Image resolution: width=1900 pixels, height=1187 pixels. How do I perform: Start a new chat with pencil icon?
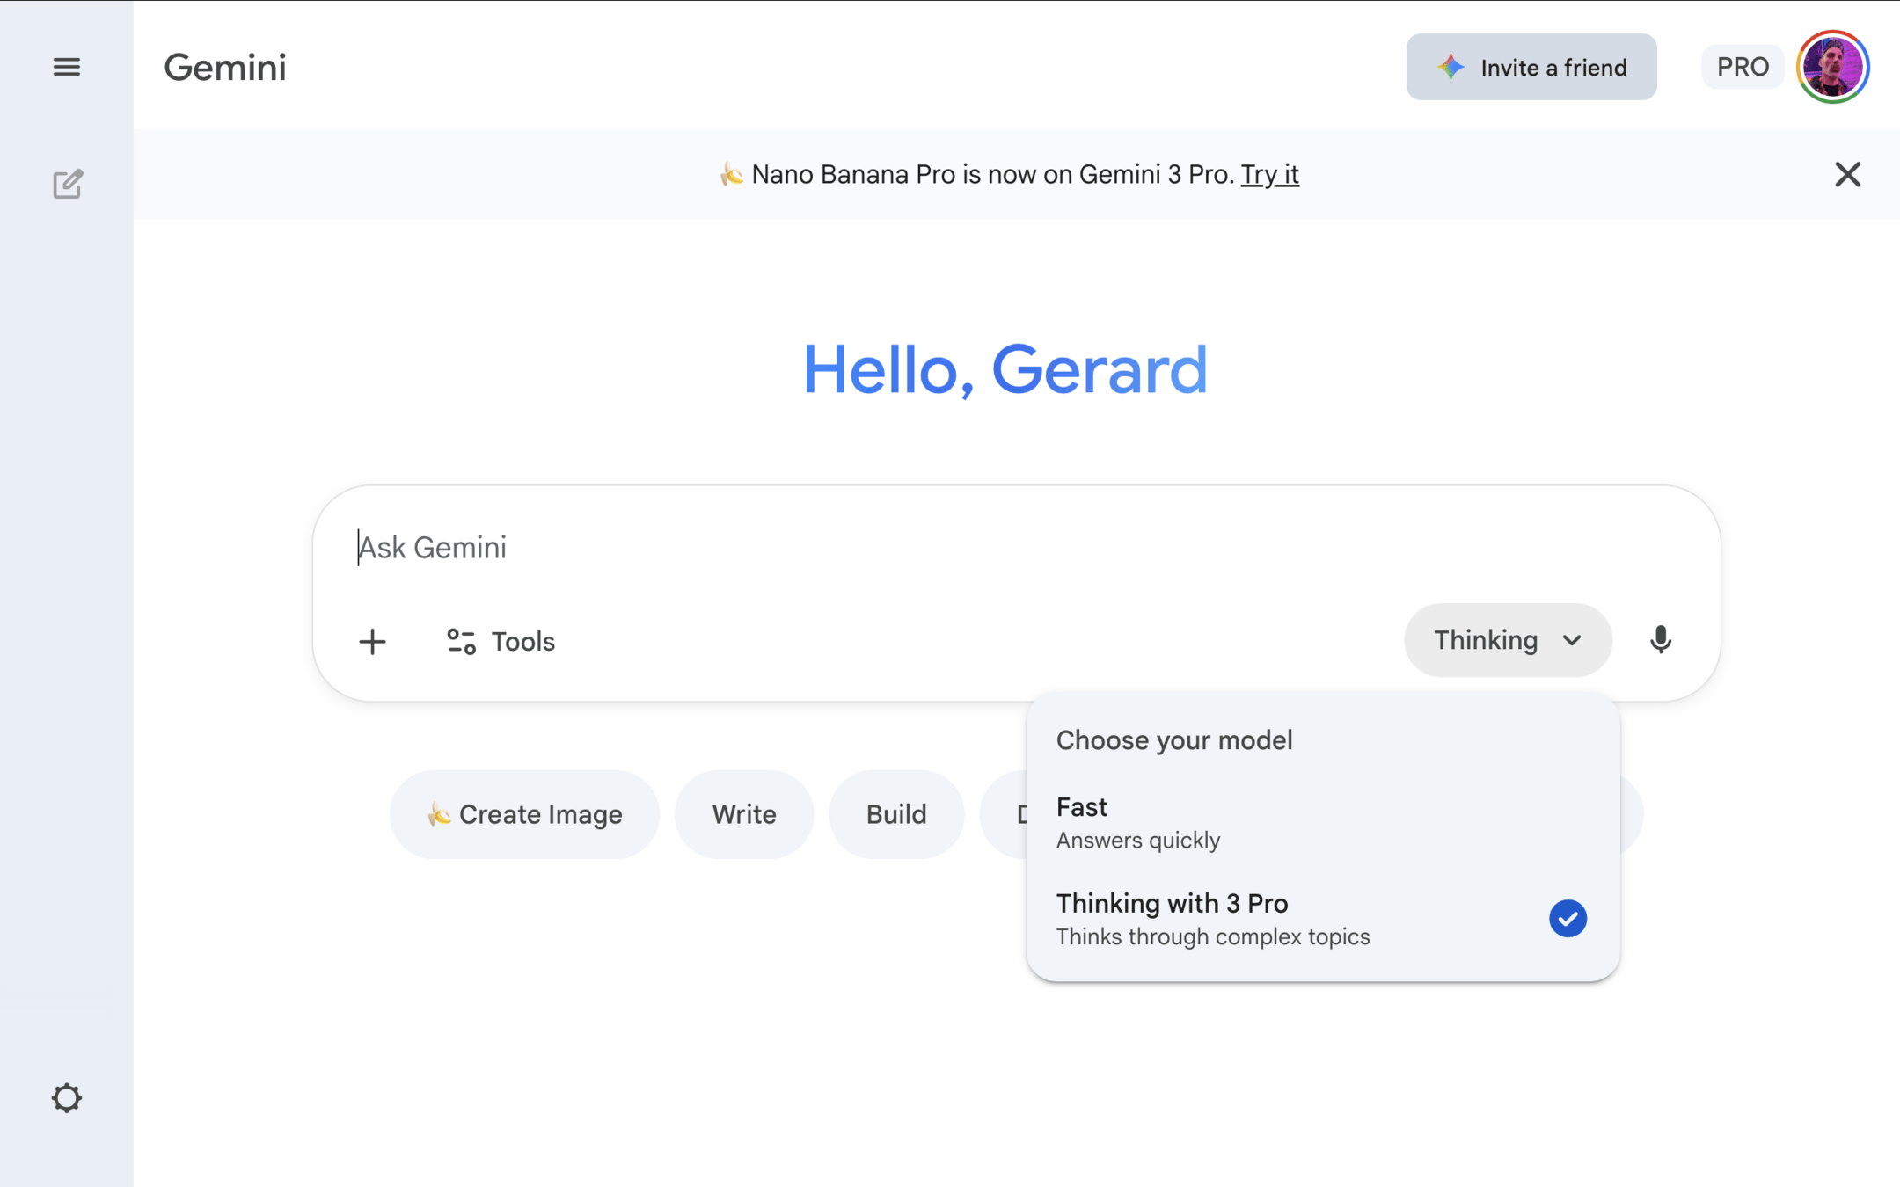pyautogui.click(x=67, y=185)
